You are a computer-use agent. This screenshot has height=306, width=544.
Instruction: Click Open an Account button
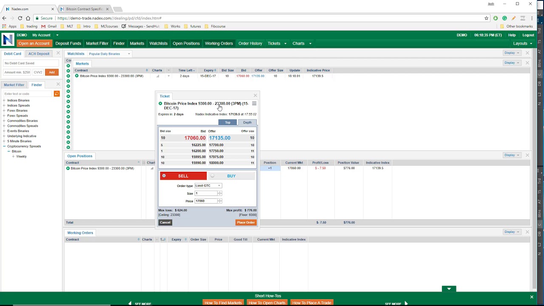click(x=34, y=43)
